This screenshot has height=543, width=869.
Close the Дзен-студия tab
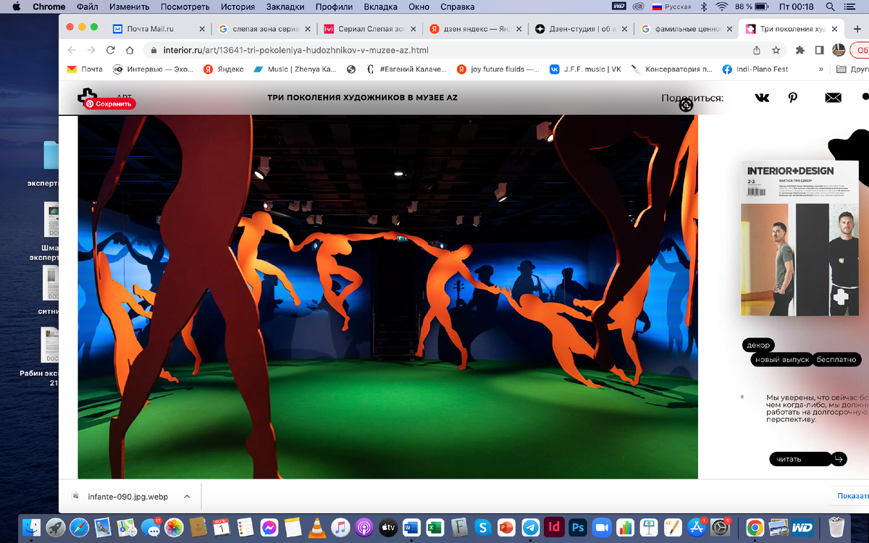624,29
